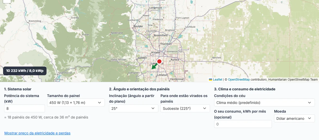Click the Fraser label on the map

pyautogui.click(x=86, y=35)
